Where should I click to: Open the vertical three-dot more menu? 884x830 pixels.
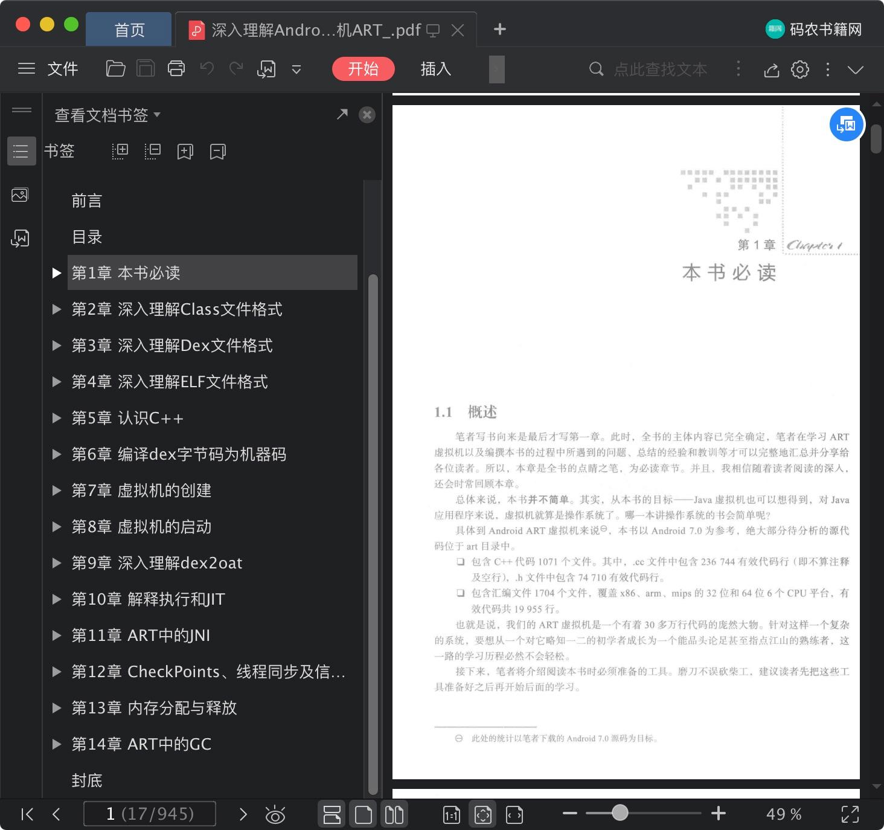tap(828, 69)
